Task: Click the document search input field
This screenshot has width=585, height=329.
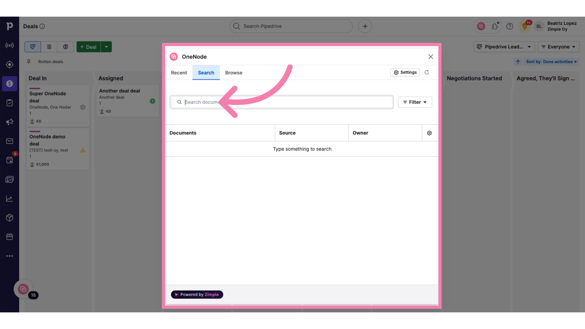Action: pos(281,102)
